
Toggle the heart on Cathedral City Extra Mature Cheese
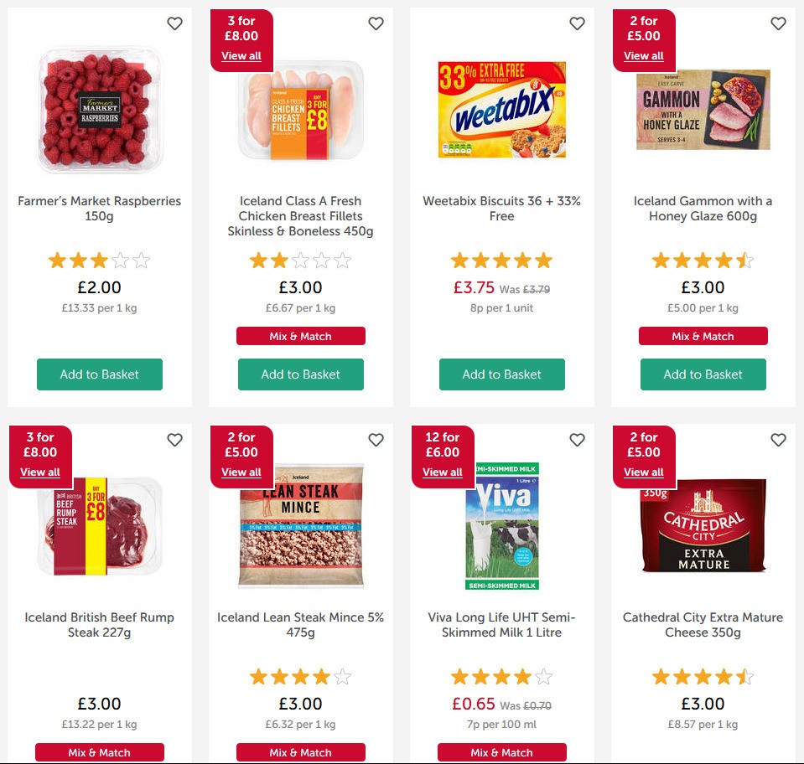[x=778, y=439]
